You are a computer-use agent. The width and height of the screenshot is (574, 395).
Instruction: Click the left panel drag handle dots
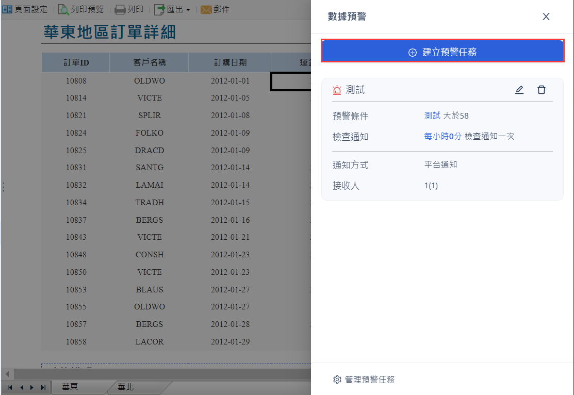point(3,187)
